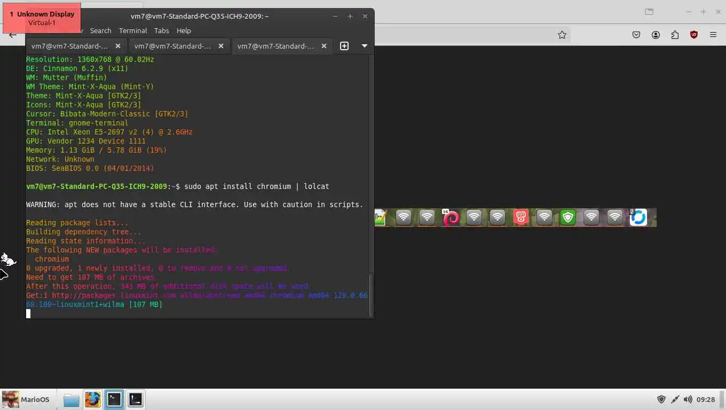Close the first terminal tab
This screenshot has height=410, width=726.
pyautogui.click(x=118, y=46)
